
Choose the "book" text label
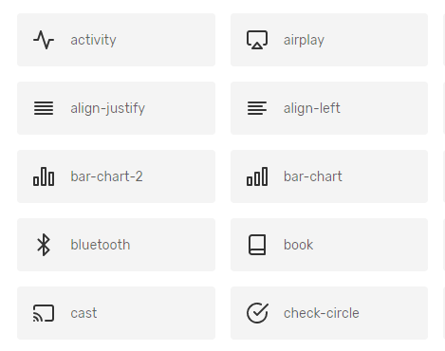click(x=298, y=245)
